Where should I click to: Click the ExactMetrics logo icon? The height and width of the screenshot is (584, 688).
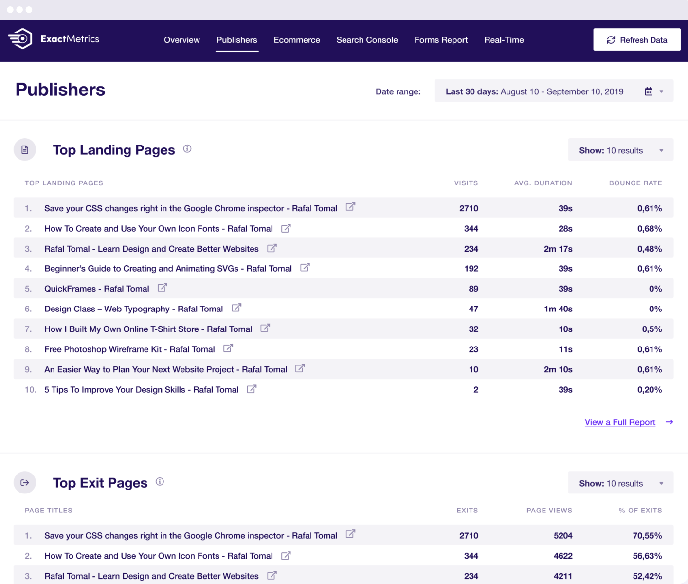(20, 39)
